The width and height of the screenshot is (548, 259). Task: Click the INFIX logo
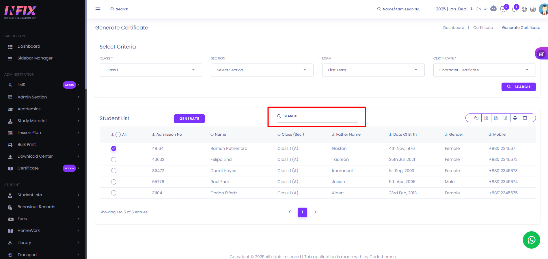point(20,12)
